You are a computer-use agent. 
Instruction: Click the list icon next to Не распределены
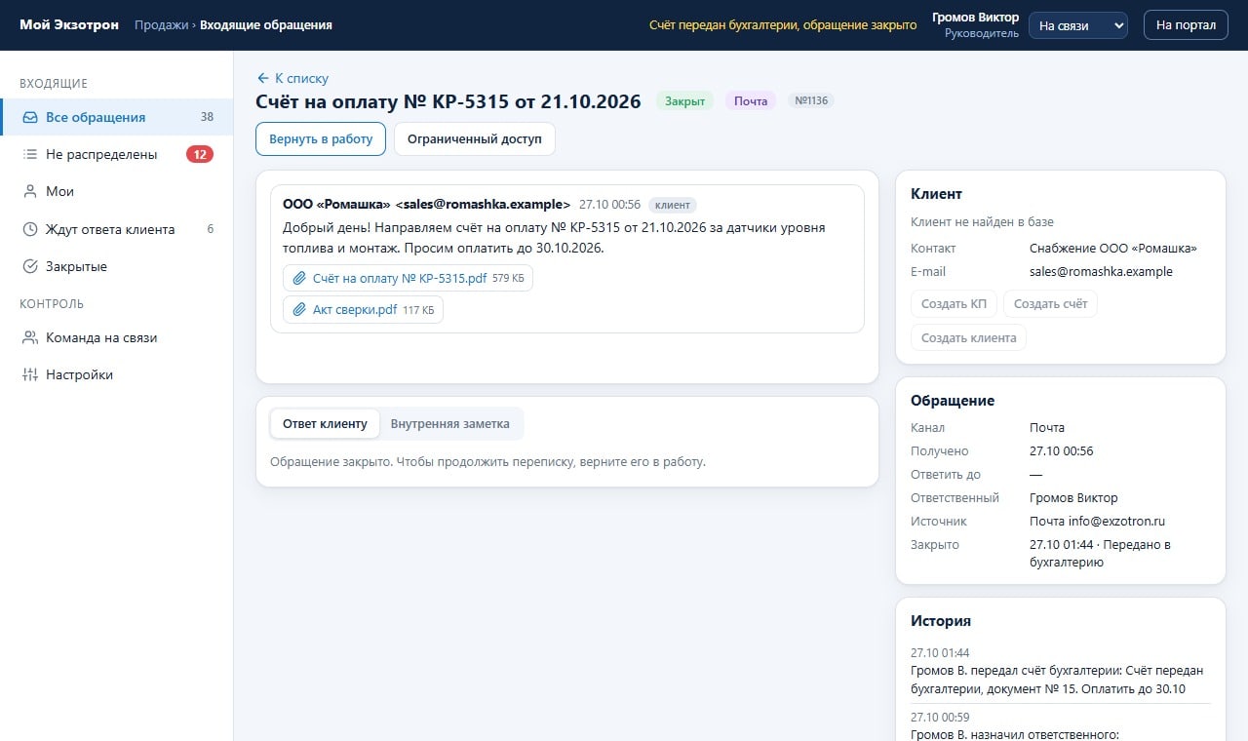[x=30, y=154]
